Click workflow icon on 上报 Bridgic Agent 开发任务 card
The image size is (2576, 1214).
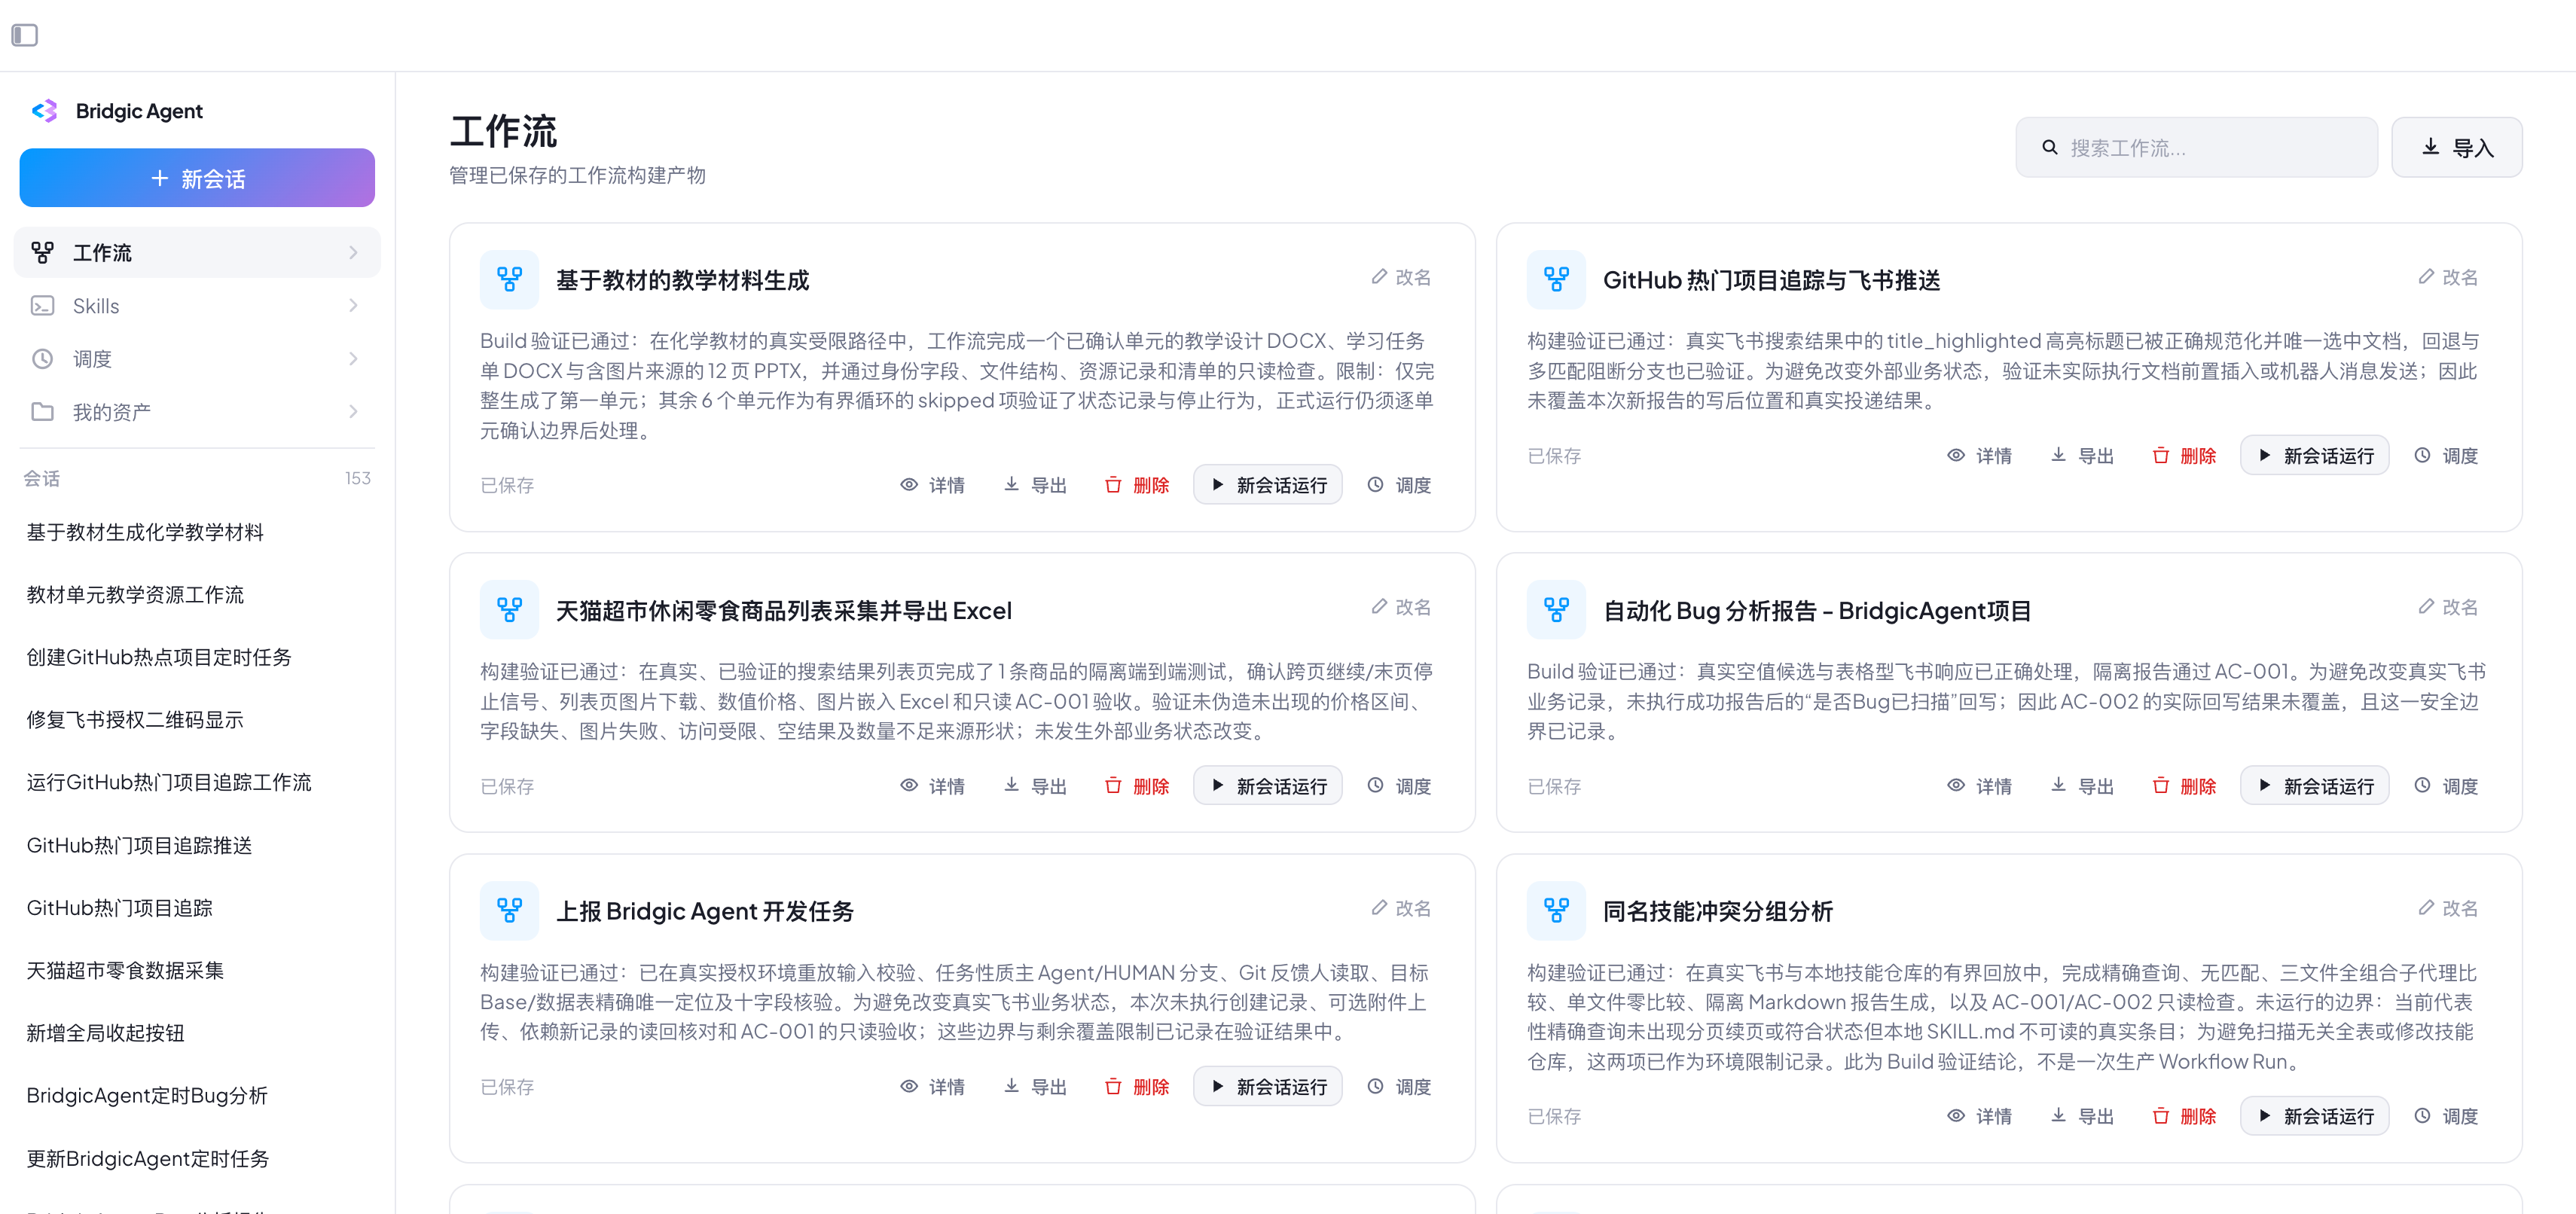tap(509, 910)
